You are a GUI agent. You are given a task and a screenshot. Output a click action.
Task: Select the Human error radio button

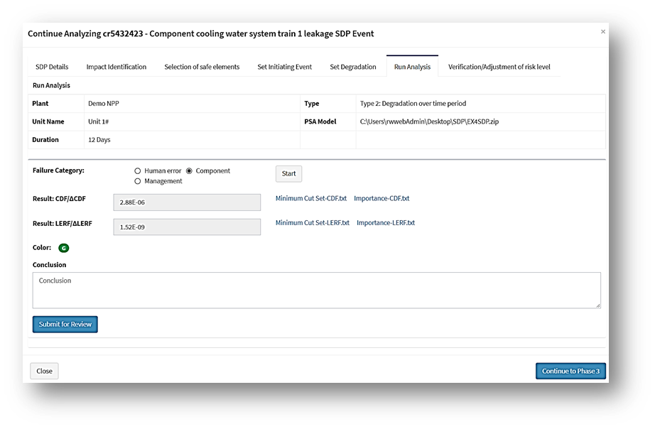point(138,171)
